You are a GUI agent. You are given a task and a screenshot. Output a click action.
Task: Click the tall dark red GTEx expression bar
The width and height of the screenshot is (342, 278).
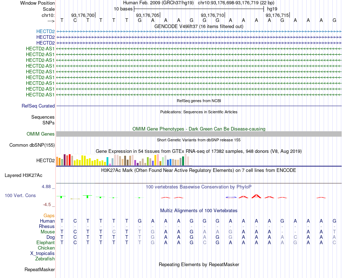click(x=64, y=160)
